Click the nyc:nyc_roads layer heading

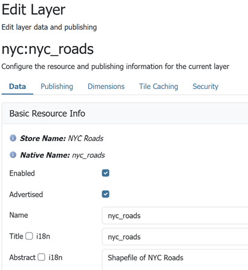tap(48, 49)
